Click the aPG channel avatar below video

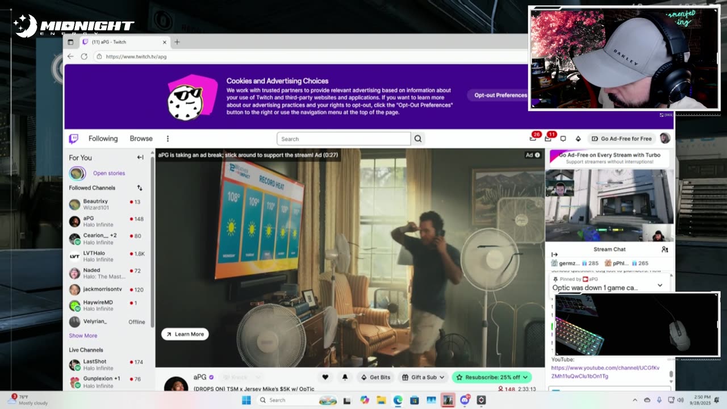(x=176, y=384)
